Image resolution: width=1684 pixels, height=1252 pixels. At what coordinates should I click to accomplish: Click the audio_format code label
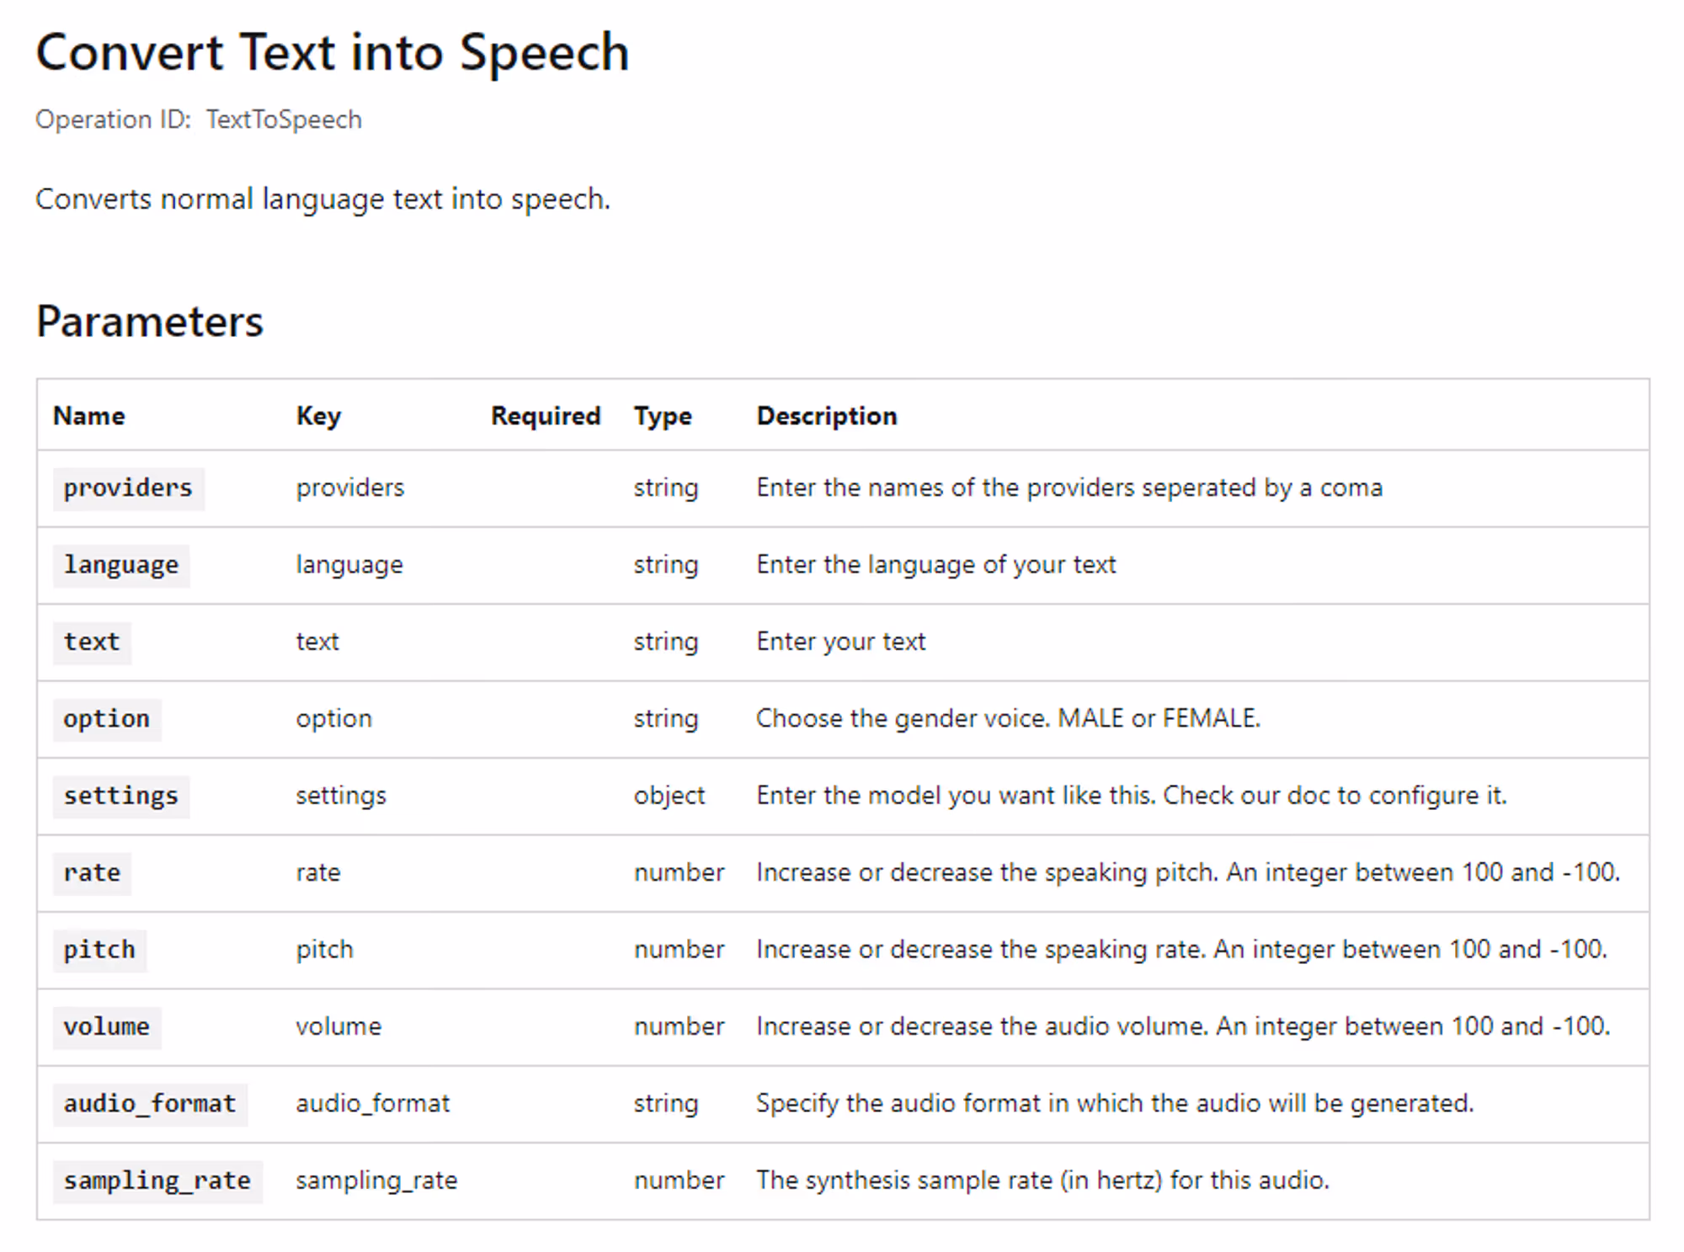click(150, 1104)
